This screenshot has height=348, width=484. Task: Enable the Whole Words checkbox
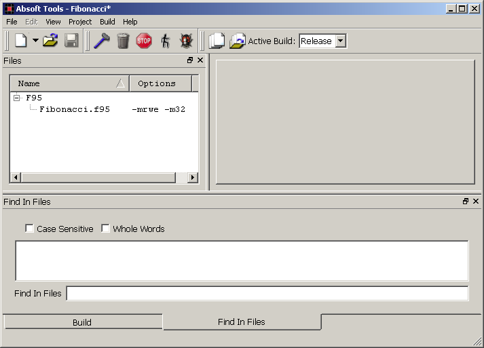point(105,229)
